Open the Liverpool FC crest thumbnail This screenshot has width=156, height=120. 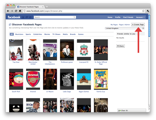(x=84, y=50)
